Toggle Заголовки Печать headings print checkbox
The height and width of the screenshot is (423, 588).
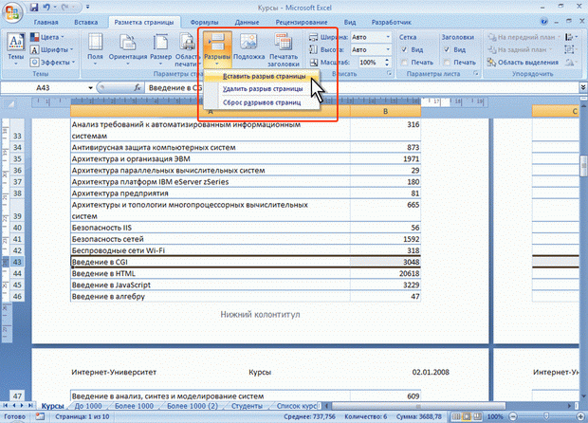447,63
